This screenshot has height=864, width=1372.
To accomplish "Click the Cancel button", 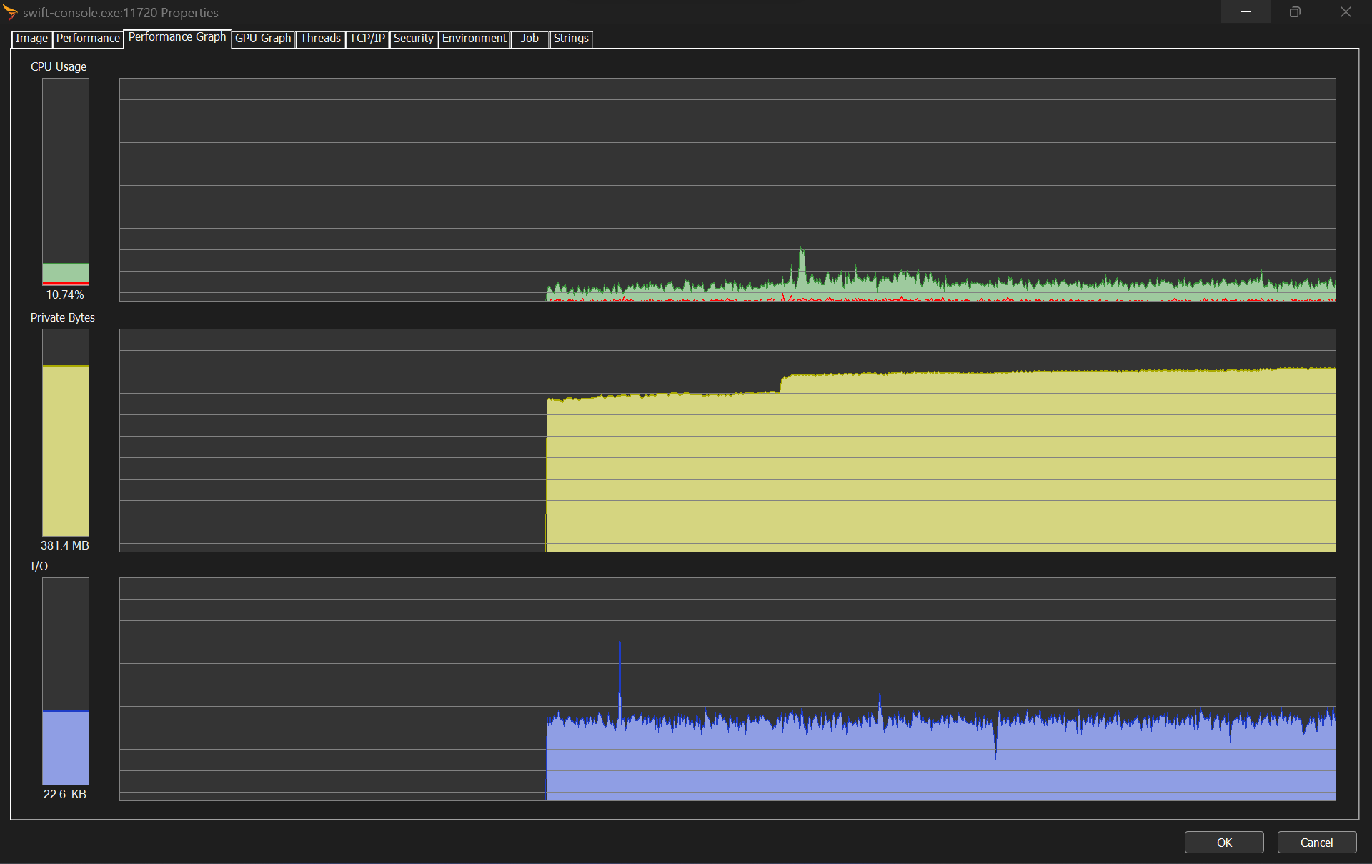I will [x=1316, y=843].
